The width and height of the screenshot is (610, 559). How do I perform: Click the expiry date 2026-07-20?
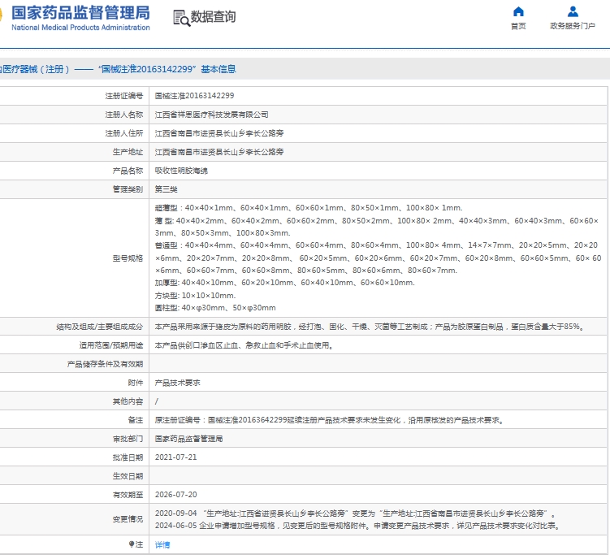pyautogui.click(x=175, y=495)
